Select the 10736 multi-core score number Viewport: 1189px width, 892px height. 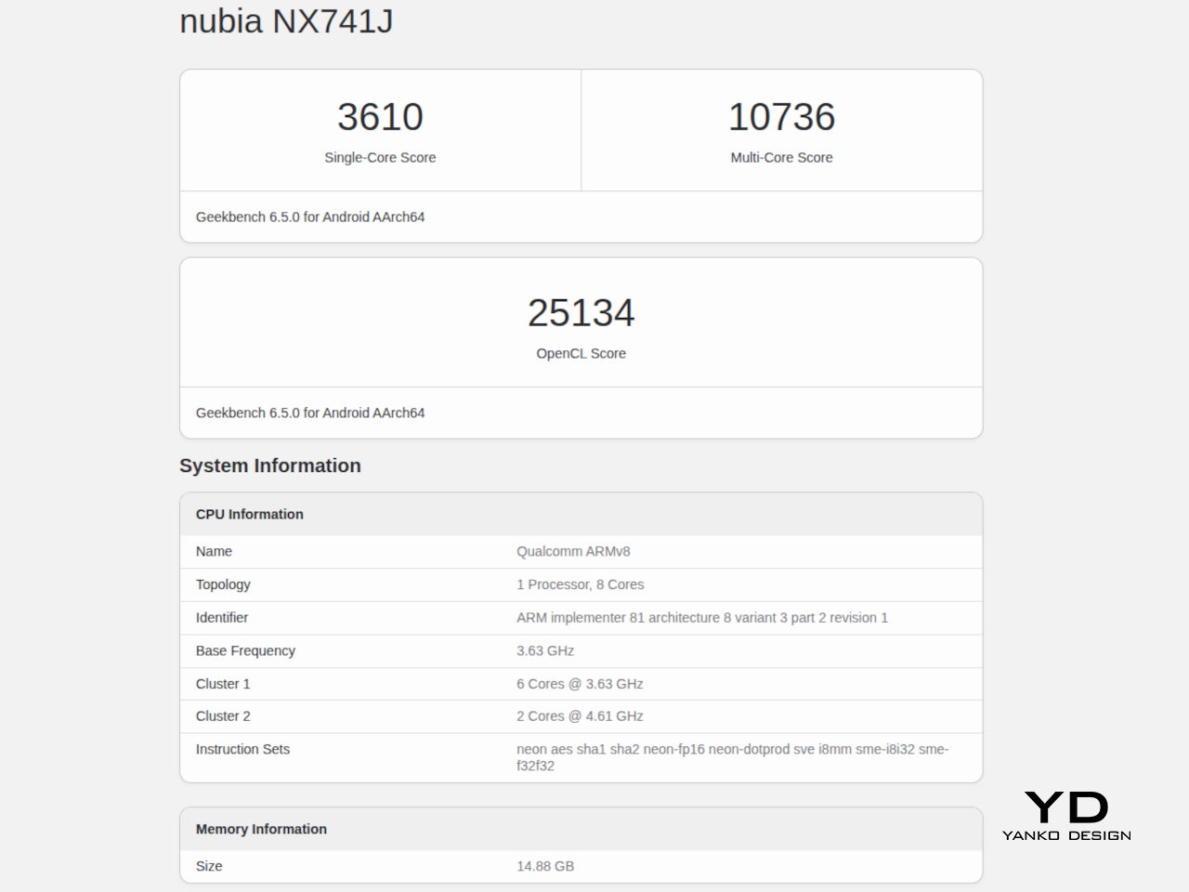781,117
